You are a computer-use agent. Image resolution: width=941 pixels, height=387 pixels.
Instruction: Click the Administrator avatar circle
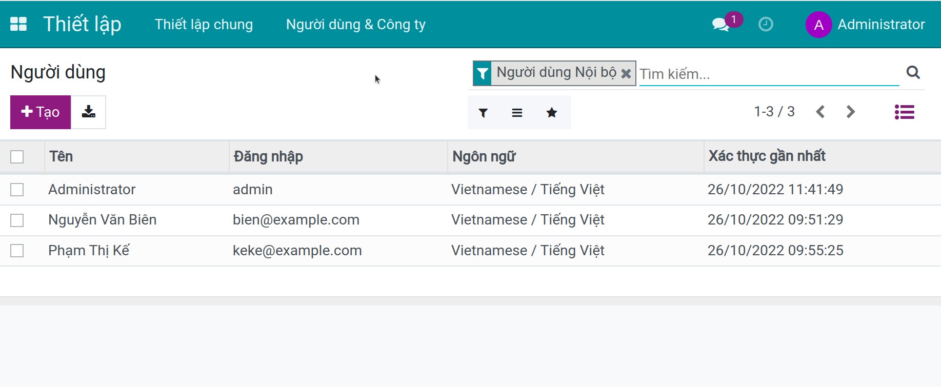pos(819,25)
